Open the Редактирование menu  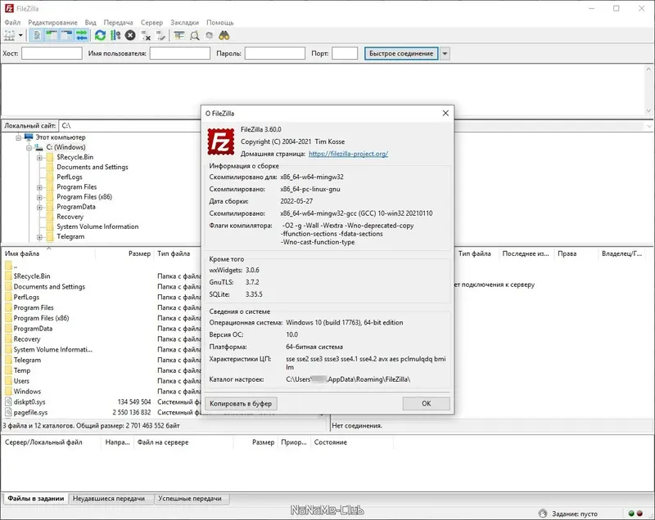tap(52, 23)
